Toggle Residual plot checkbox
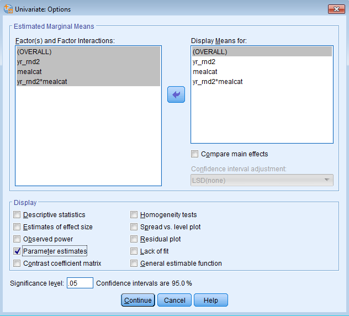This screenshot has width=349, height=316. coord(134,239)
